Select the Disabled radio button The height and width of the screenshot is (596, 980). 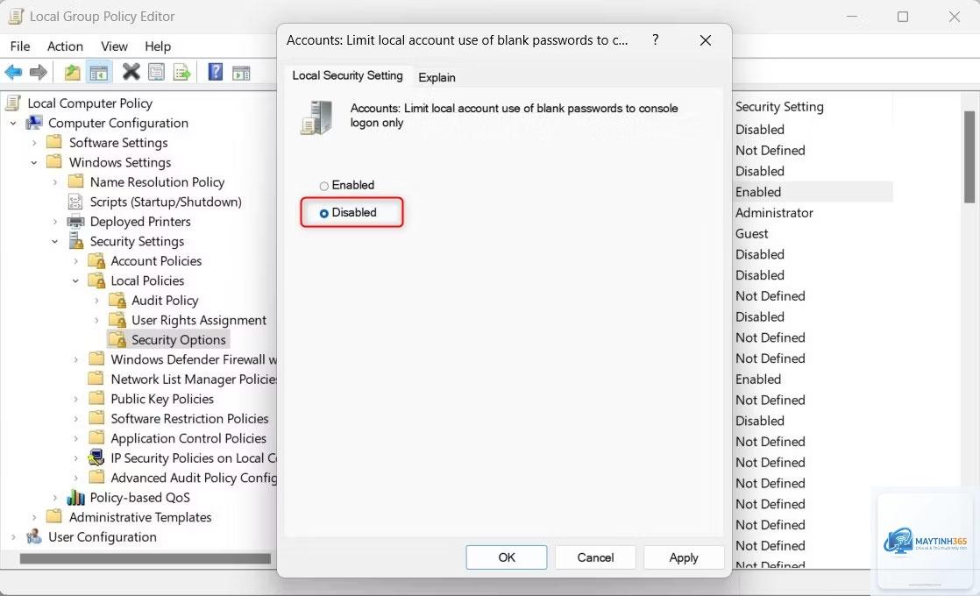(323, 213)
